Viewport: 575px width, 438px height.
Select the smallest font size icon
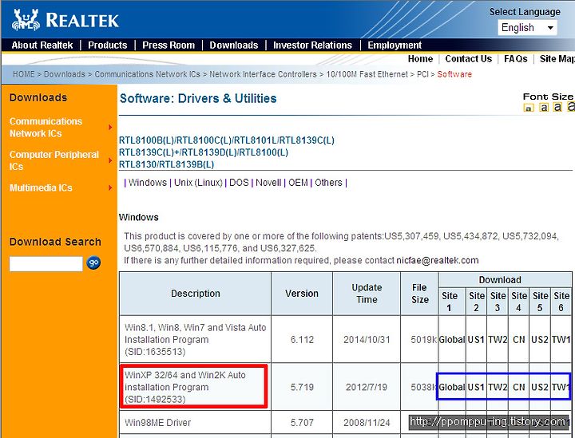point(529,108)
